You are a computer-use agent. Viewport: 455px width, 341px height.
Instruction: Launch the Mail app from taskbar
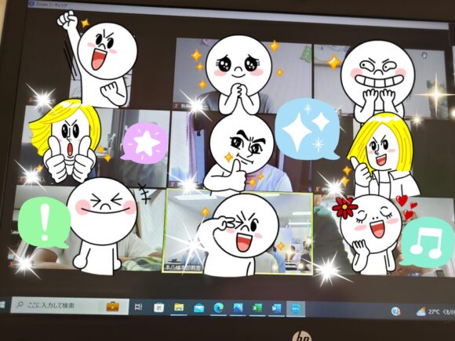198,308
